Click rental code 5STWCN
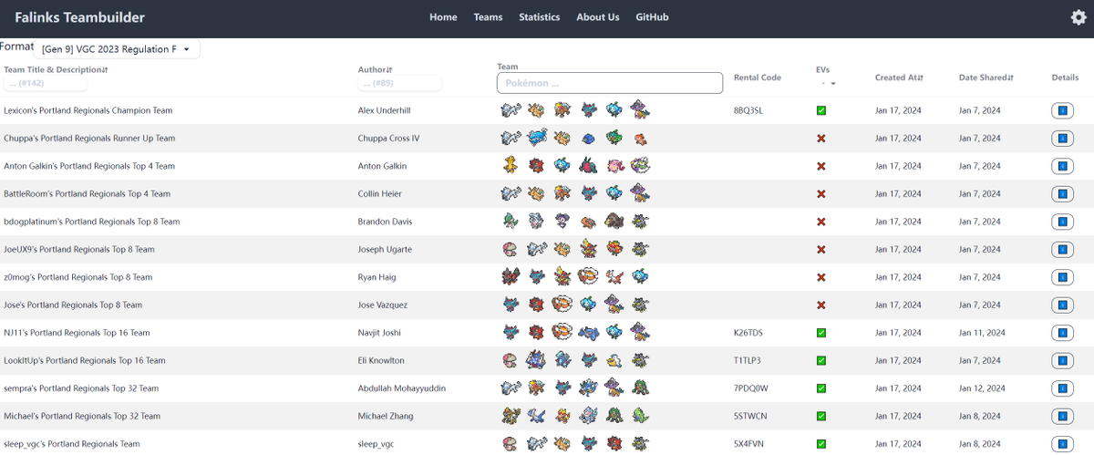This screenshot has height=455, width=1094. (750, 417)
